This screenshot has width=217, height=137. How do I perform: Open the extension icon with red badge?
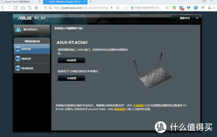point(182,8)
